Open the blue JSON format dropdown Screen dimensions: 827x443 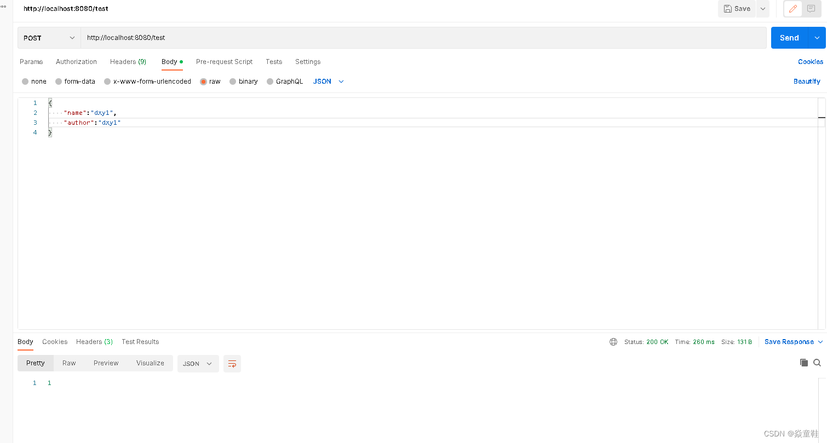click(329, 81)
